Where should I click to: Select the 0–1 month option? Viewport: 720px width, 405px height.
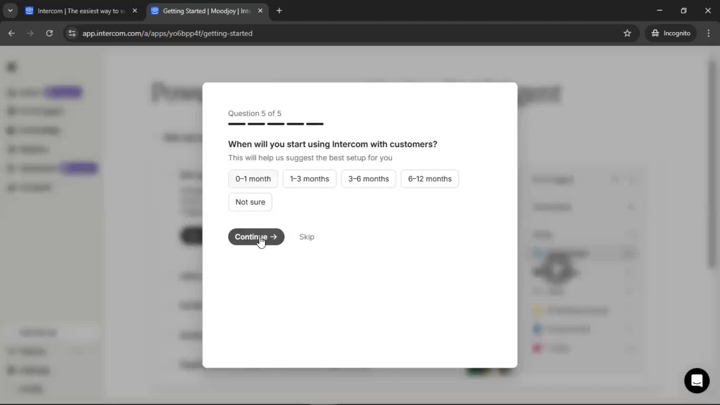tap(253, 179)
